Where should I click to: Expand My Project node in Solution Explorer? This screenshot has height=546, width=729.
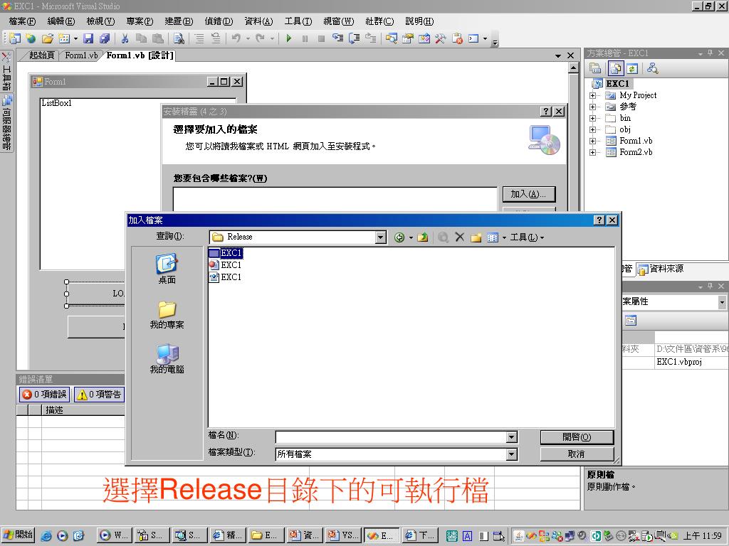pyautogui.click(x=592, y=96)
